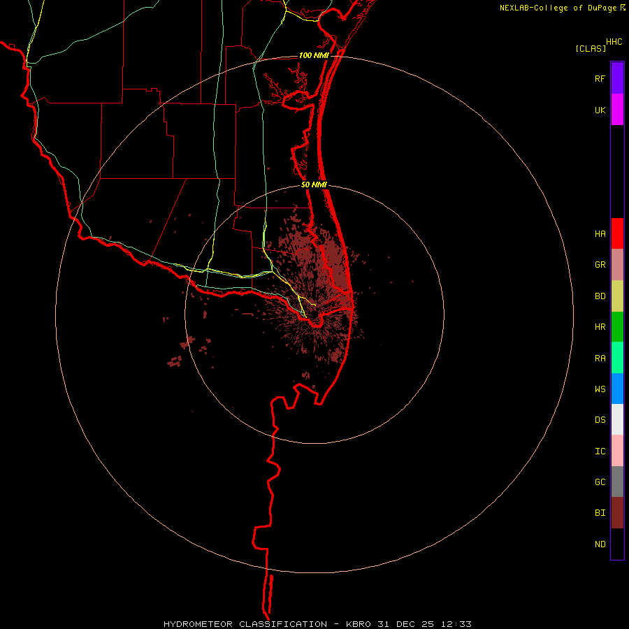The width and height of the screenshot is (629, 629).
Task: Click the 100 NMI range ring label
Action: click(x=314, y=55)
